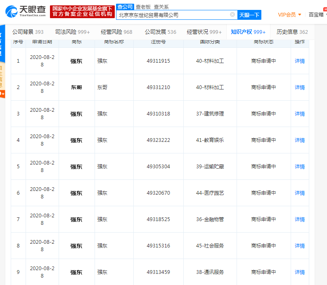327x285 pixels.
Task: Click the 39-运输贮藏 class cell
Action: pos(210,167)
